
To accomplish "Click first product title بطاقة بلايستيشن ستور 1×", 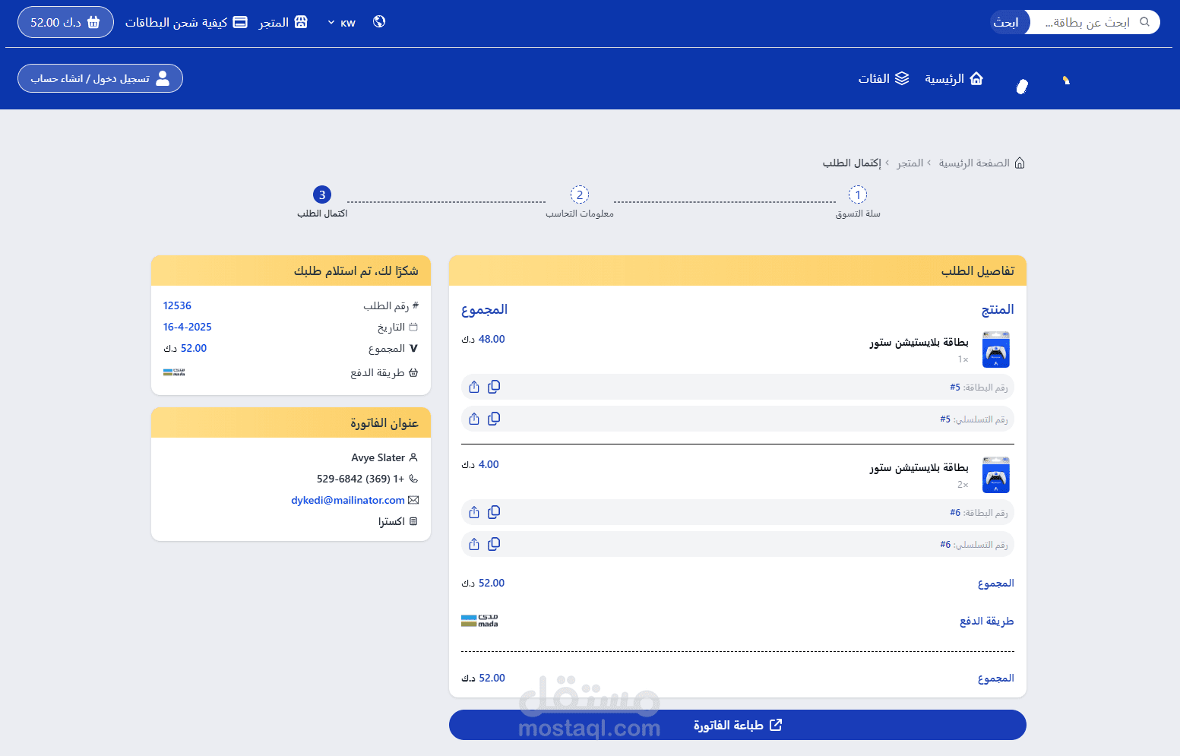I will (x=919, y=342).
